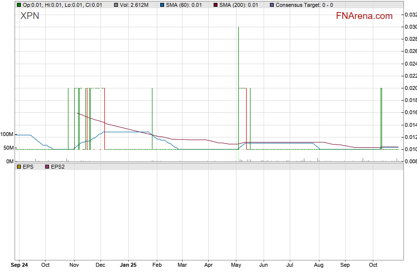Click the 0.030 price axis label

(x=411, y=27)
